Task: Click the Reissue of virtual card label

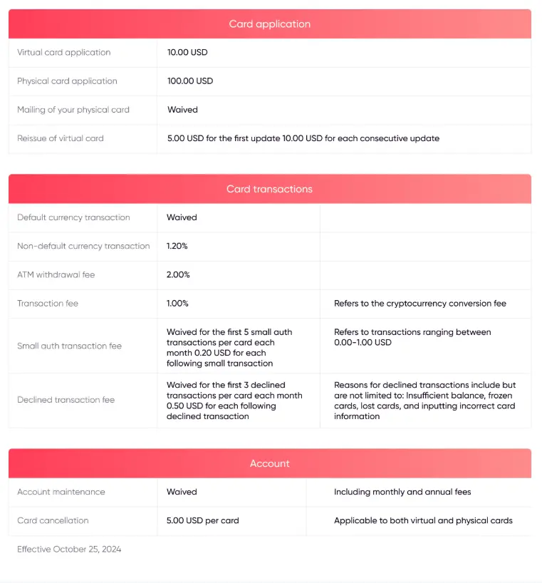Action: pos(61,138)
